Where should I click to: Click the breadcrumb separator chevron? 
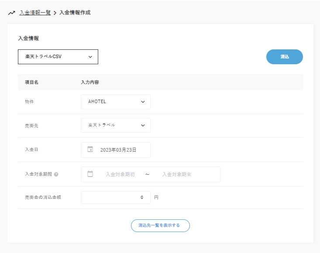click(55, 13)
